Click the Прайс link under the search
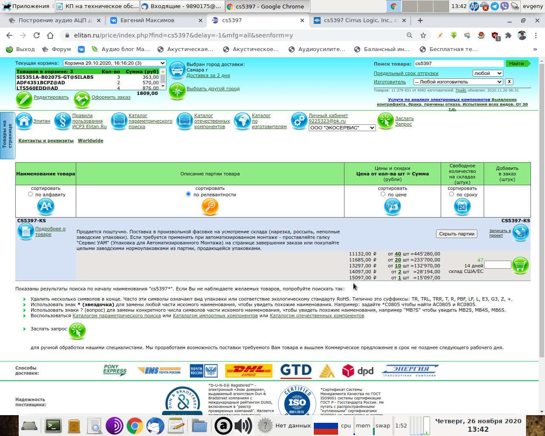The image size is (545, 436). click(461, 90)
